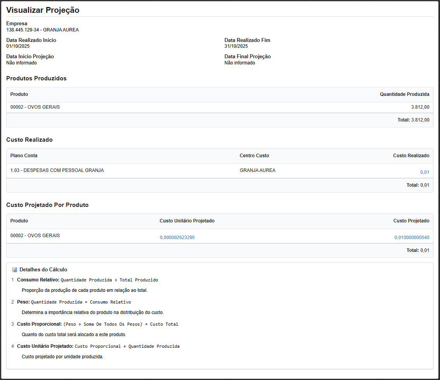440x380 pixels.
Task: Click the company text 138.445.129-34 - GRANJA AUREA
Action: point(42,30)
